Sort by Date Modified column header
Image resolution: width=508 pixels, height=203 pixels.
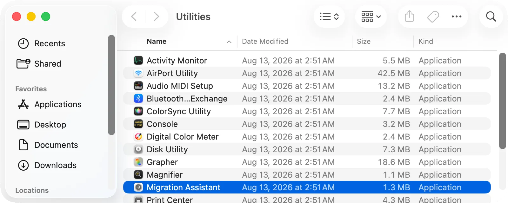point(265,42)
